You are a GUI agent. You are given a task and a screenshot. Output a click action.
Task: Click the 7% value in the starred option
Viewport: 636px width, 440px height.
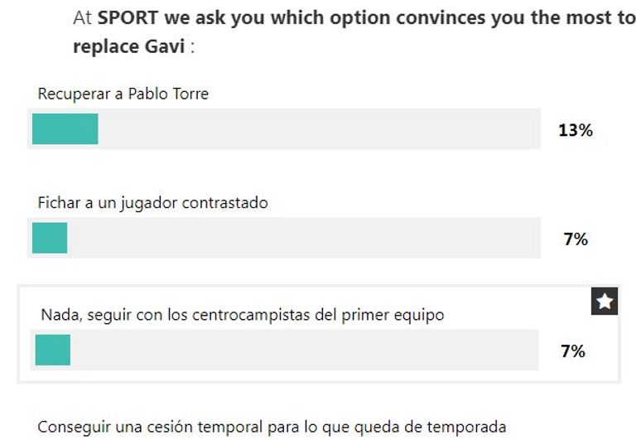pyautogui.click(x=572, y=351)
